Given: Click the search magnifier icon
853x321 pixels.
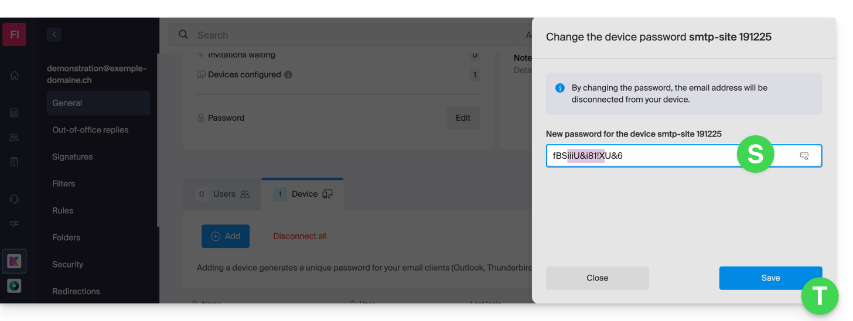Looking at the screenshot, I should pos(183,35).
